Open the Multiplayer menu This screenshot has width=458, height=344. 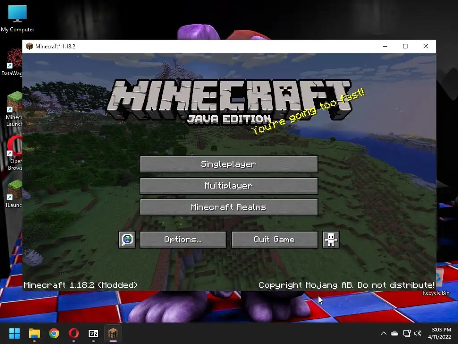pyautogui.click(x=229, y=186)
